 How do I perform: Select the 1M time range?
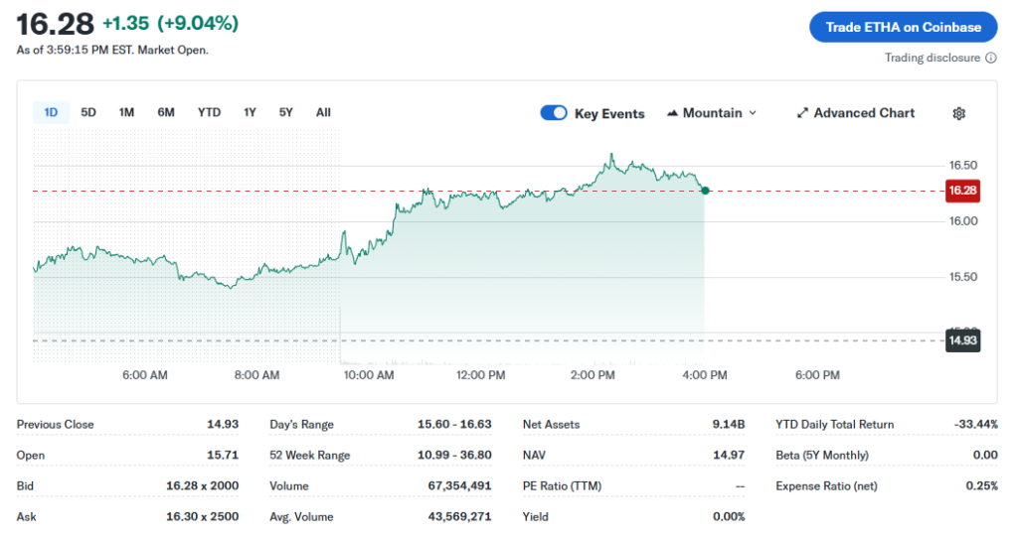pos(126,112)
